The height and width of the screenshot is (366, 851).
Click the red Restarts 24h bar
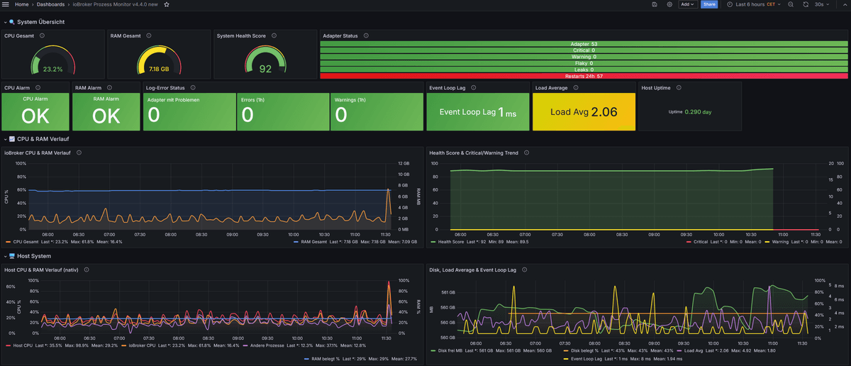[584, 76]
